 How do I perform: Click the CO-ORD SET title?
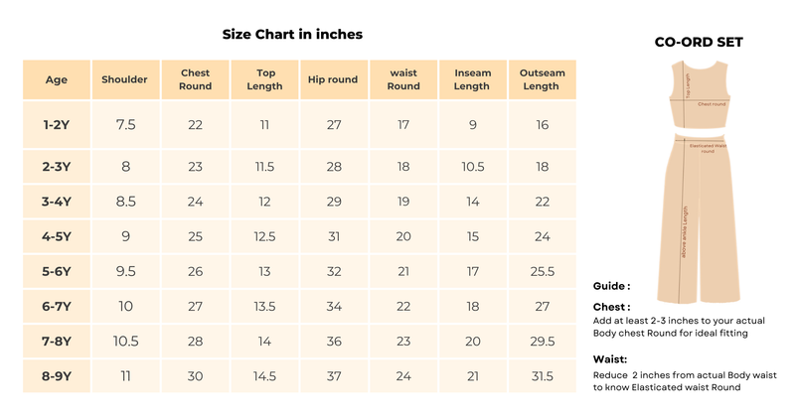(x=699, y=42)
